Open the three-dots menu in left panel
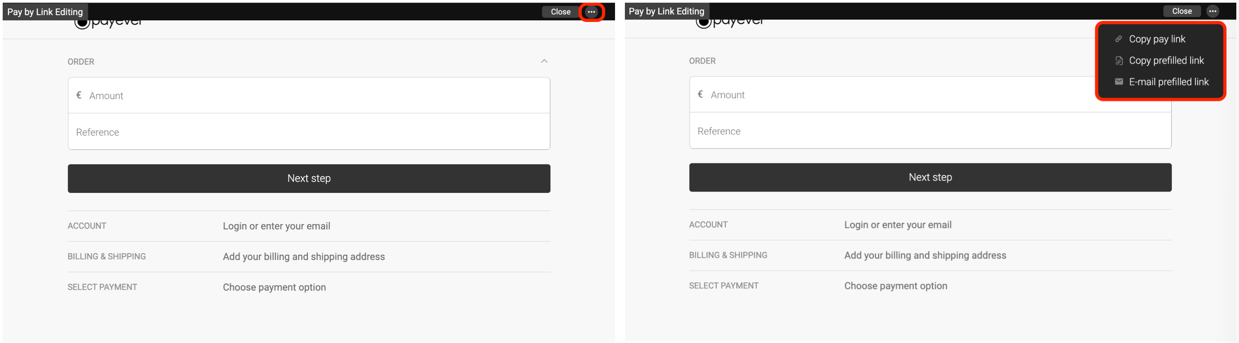Image resolution: width=1239 pixels, height=343 pixels. (x=591, y=12)
